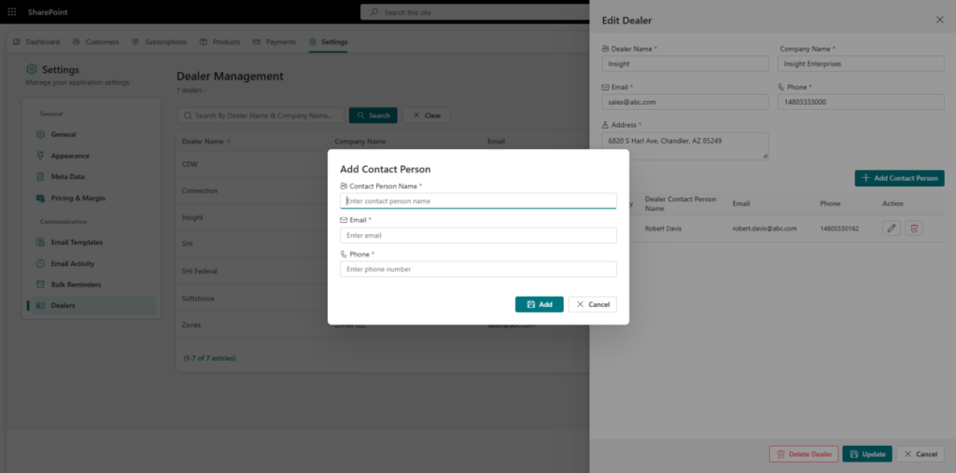Click the Update button

pos(867,454)
